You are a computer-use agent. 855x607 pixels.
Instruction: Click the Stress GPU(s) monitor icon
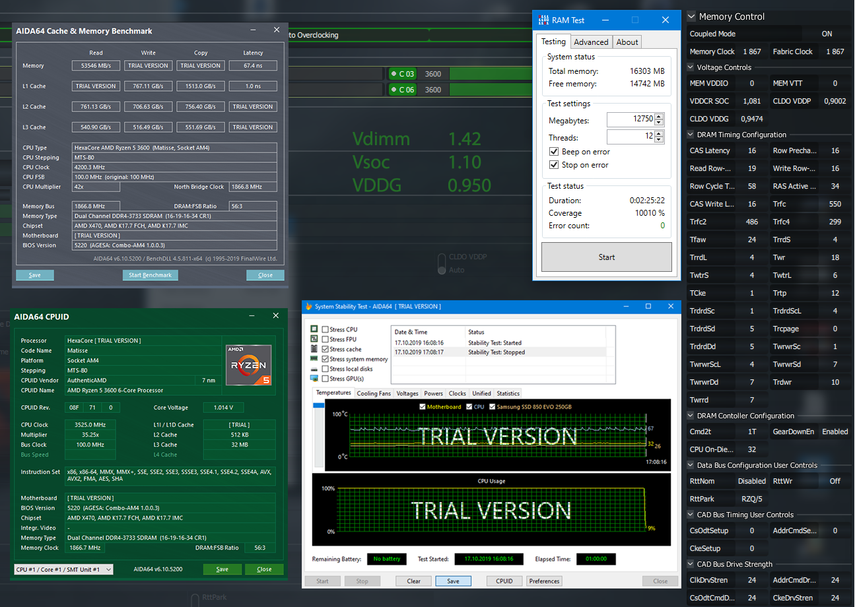coord(315,379)
